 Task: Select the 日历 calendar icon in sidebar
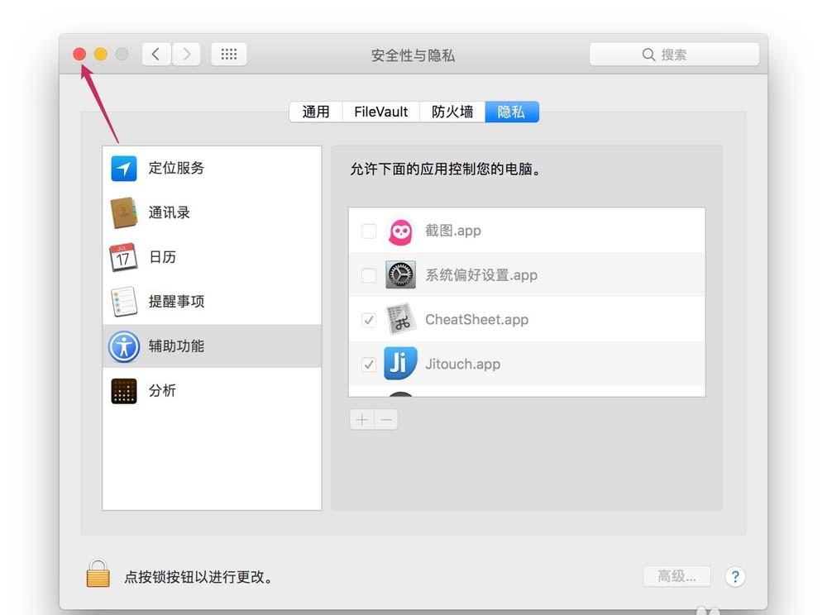coord(124,257)
